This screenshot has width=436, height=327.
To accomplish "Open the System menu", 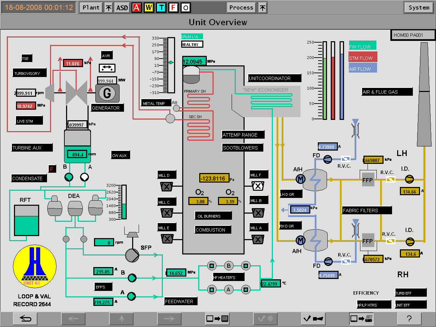I will click(419, 7).
